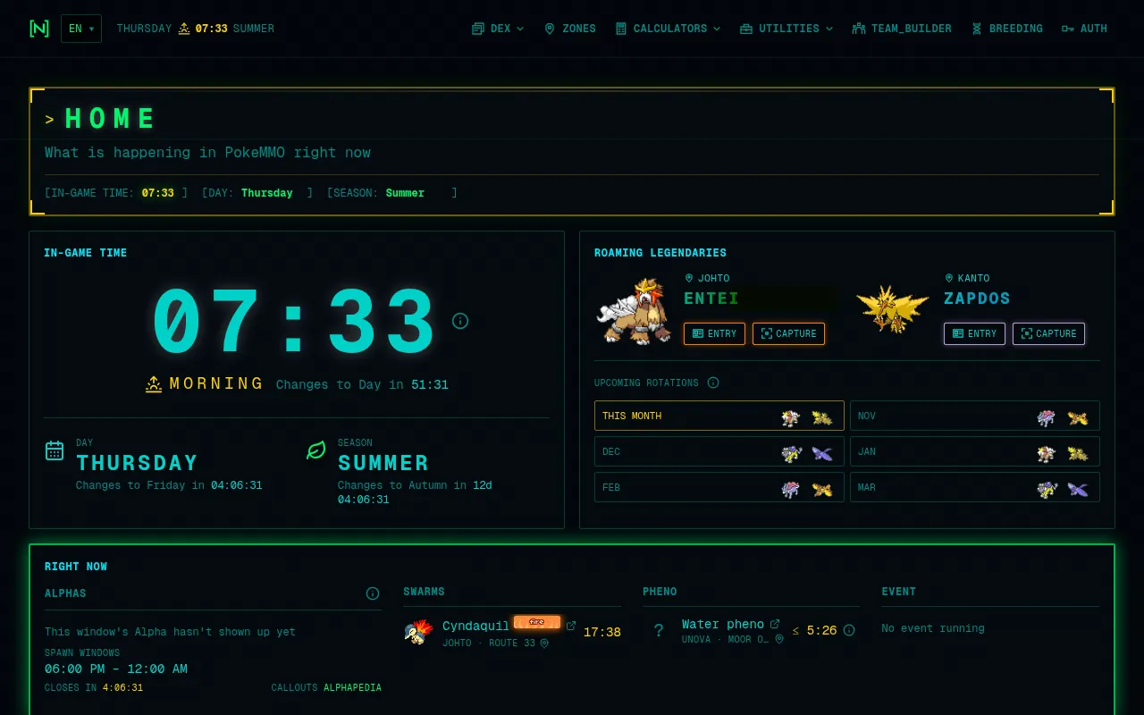
Task: Click the sunrise icon in the header bar
Action: tap(184, 29)
